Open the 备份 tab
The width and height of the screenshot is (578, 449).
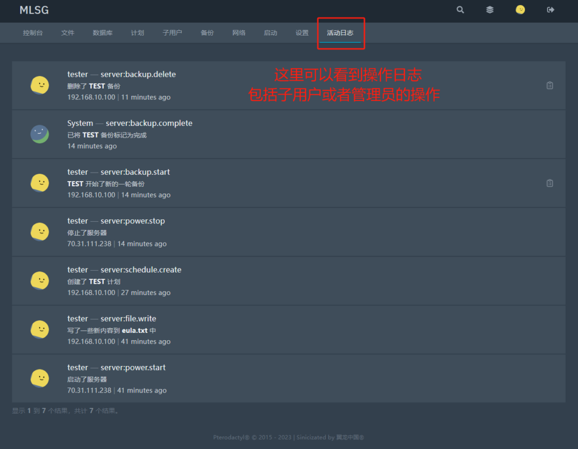(x=207, y=32)
